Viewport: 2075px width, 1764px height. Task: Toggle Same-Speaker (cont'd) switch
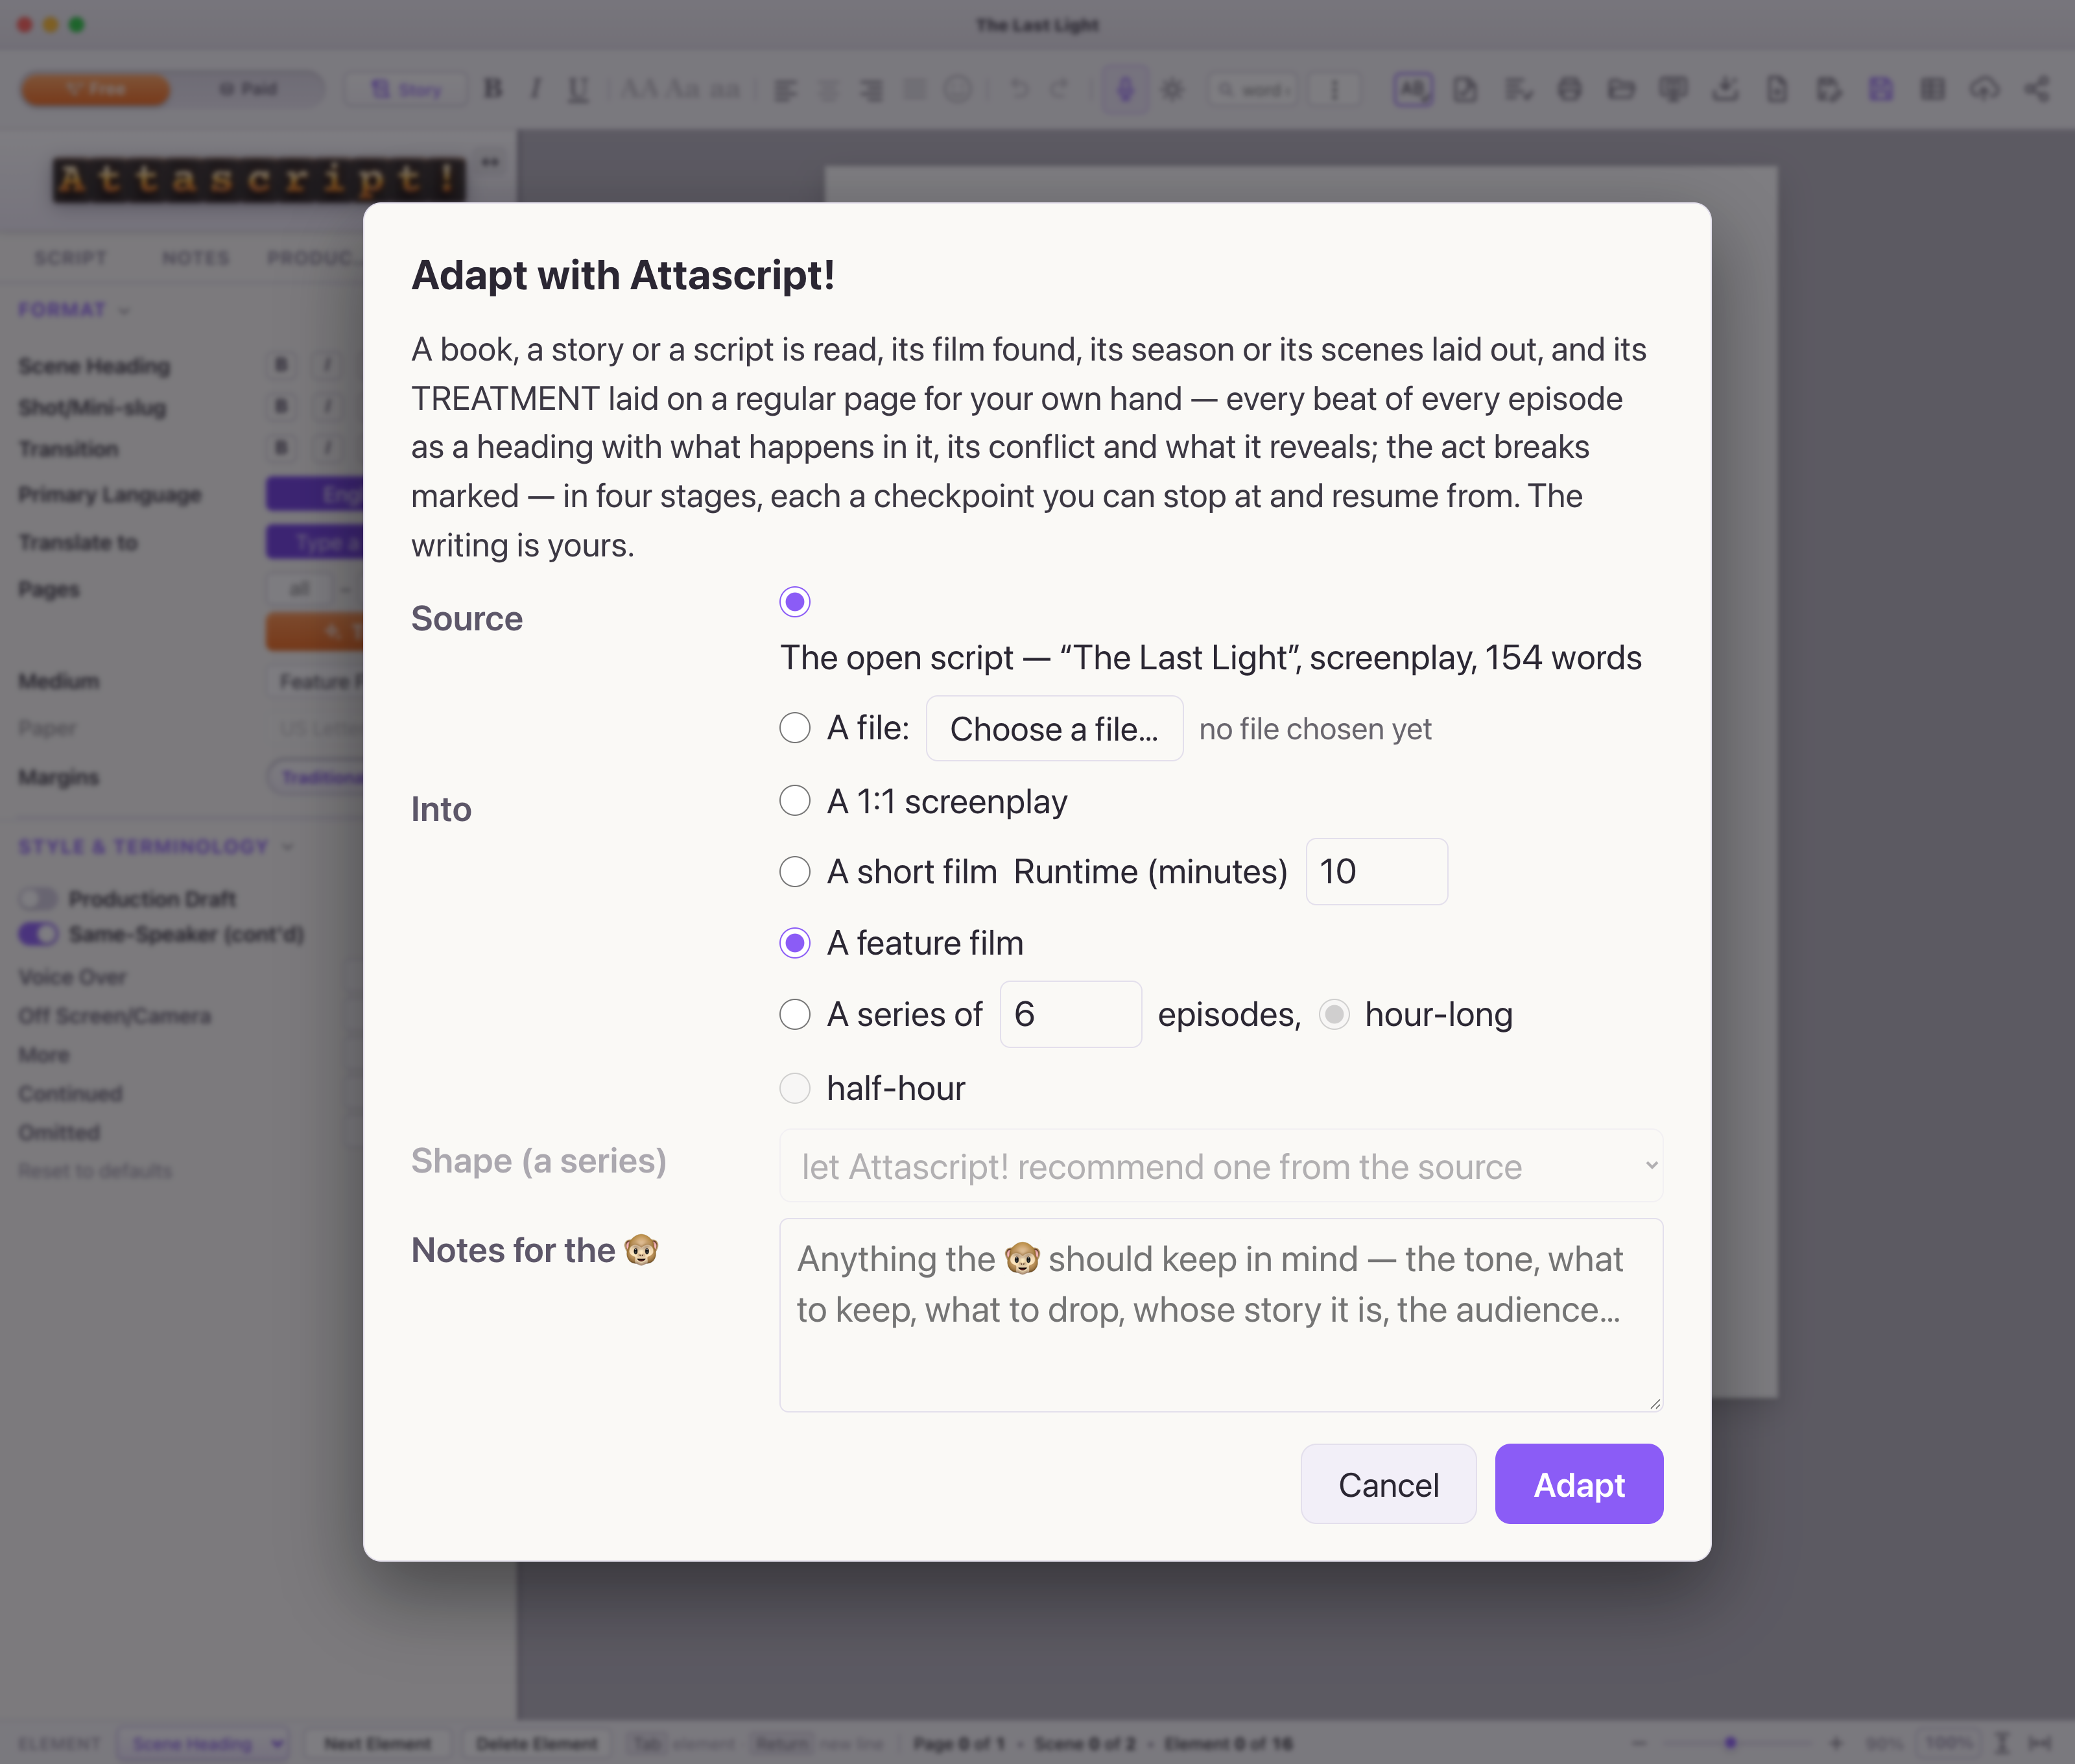click(38, 934)
